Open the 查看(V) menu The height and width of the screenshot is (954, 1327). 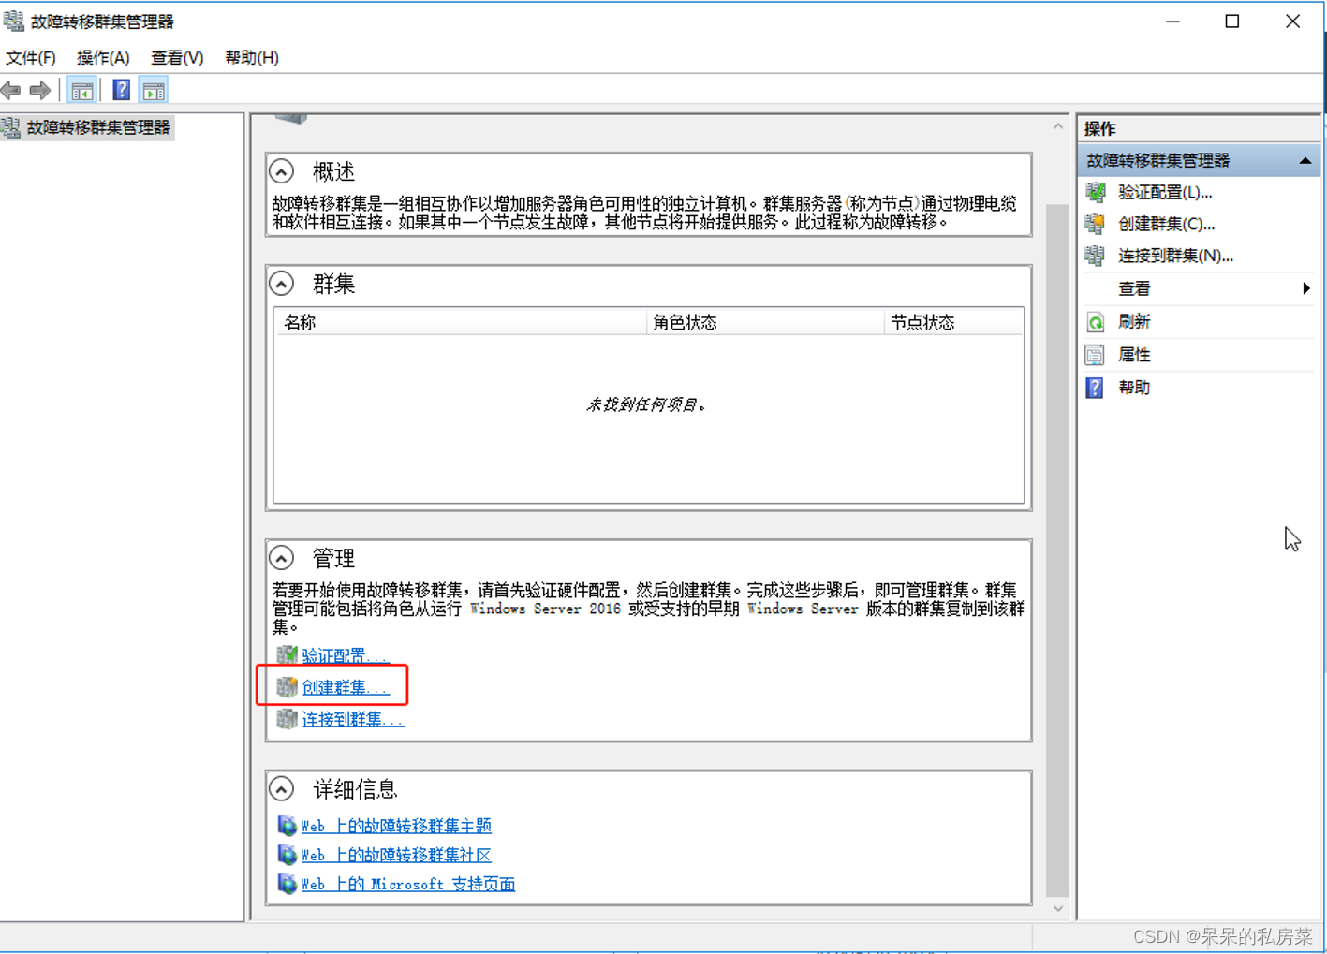pos(177,58)
